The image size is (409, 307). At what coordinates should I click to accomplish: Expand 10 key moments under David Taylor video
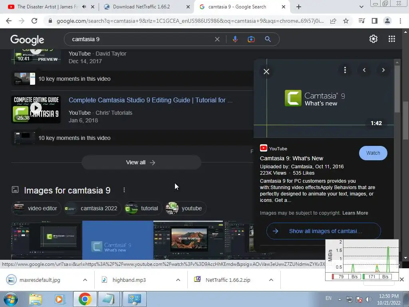pyautogui.click(x=132, y=79)
